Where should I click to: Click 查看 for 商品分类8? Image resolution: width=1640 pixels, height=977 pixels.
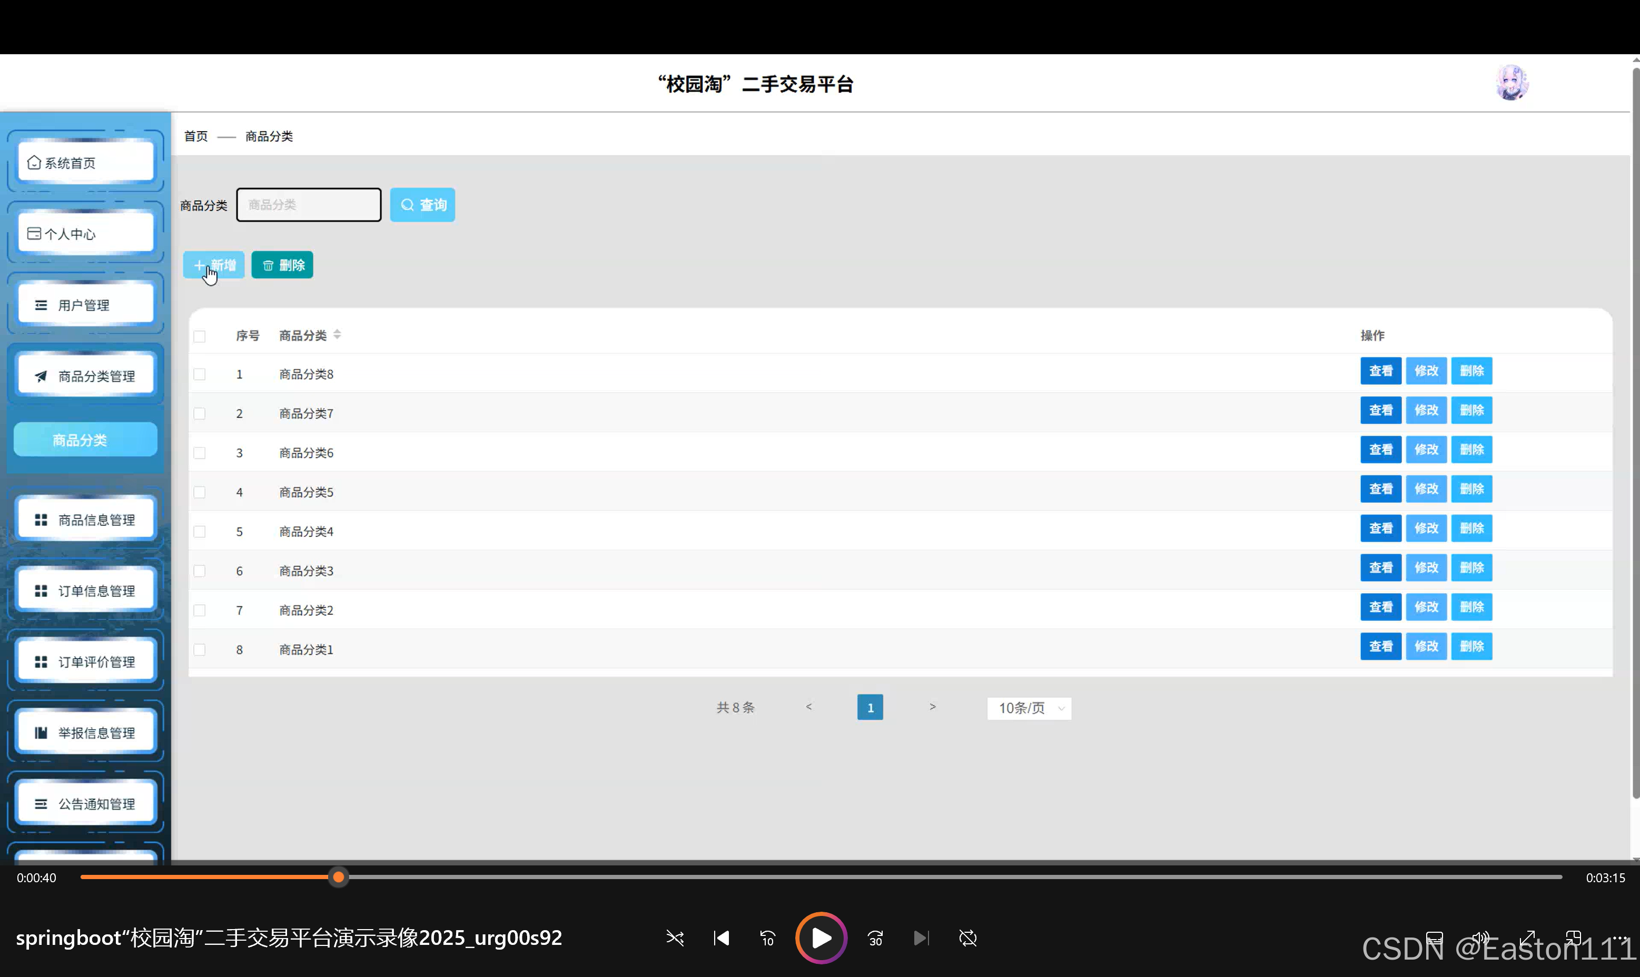point(1380,370)
